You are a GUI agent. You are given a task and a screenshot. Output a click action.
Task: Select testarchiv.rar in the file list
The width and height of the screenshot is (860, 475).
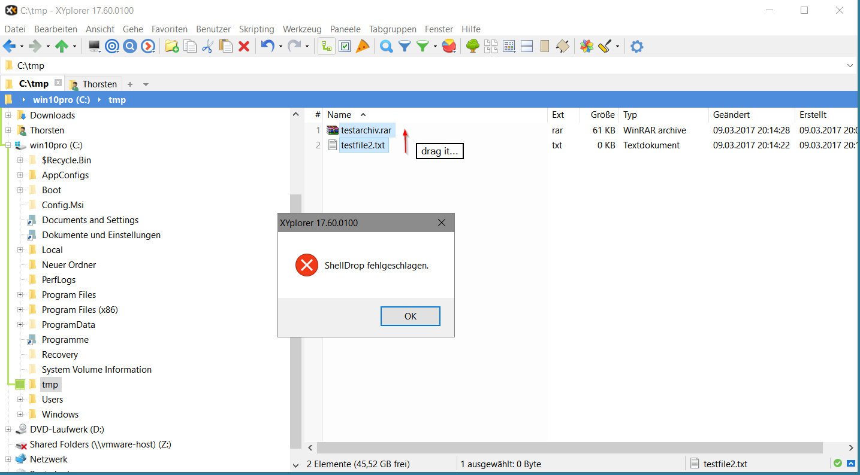[366, 130]
